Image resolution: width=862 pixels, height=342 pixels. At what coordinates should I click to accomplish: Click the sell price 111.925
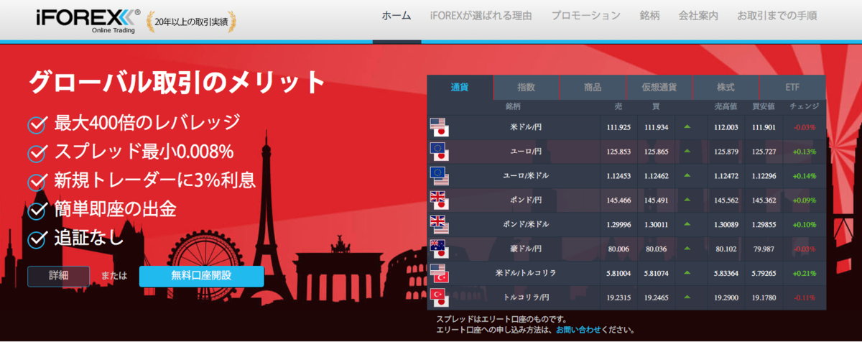point(618,127)
